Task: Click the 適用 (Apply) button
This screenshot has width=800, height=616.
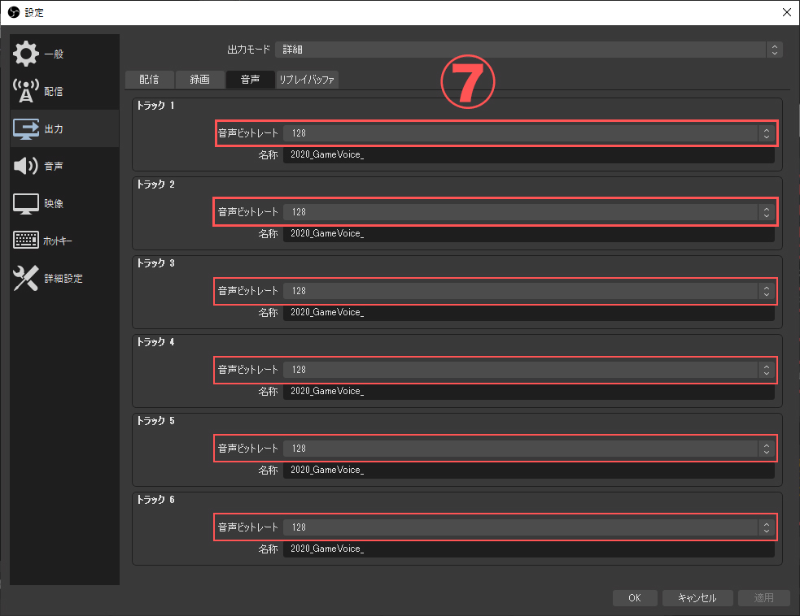Action: click(763, 597)
